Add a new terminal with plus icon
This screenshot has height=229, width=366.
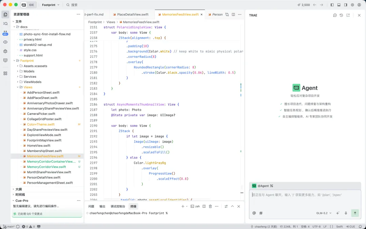(183, 206)
